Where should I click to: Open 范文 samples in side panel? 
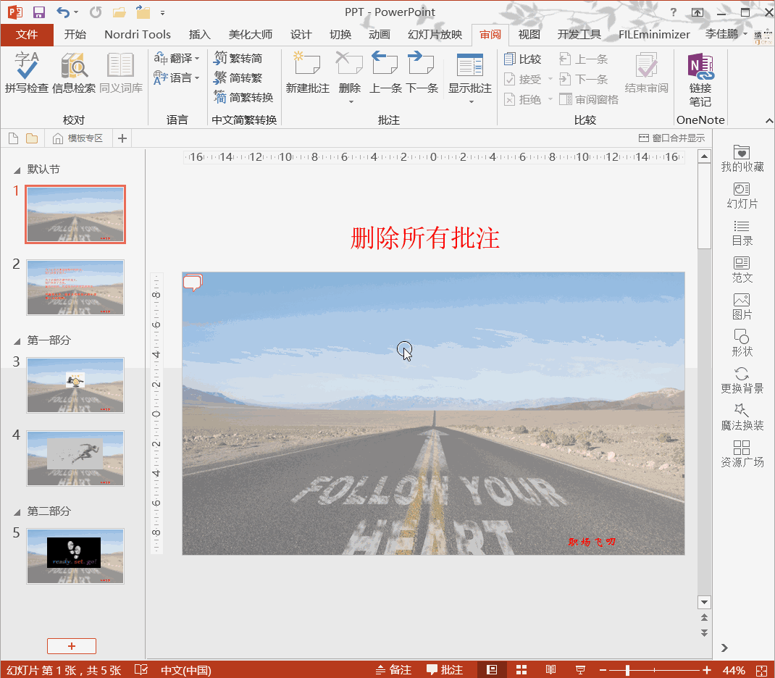pyautogui.click(x=742, y=269)
